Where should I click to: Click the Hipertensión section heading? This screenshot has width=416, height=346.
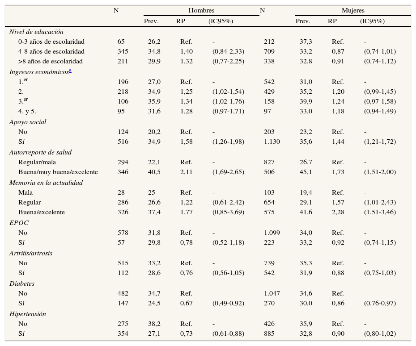pyautogui.click(x=28, y=314)
